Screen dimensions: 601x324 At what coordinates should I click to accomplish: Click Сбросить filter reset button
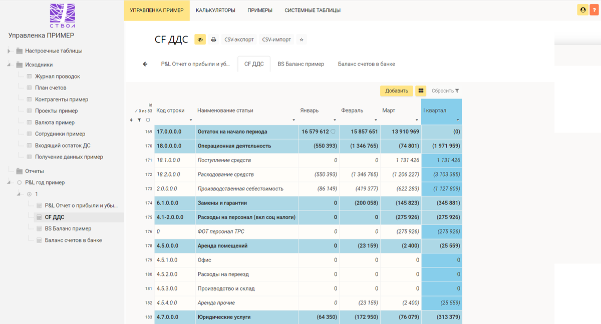coord(445,91)
